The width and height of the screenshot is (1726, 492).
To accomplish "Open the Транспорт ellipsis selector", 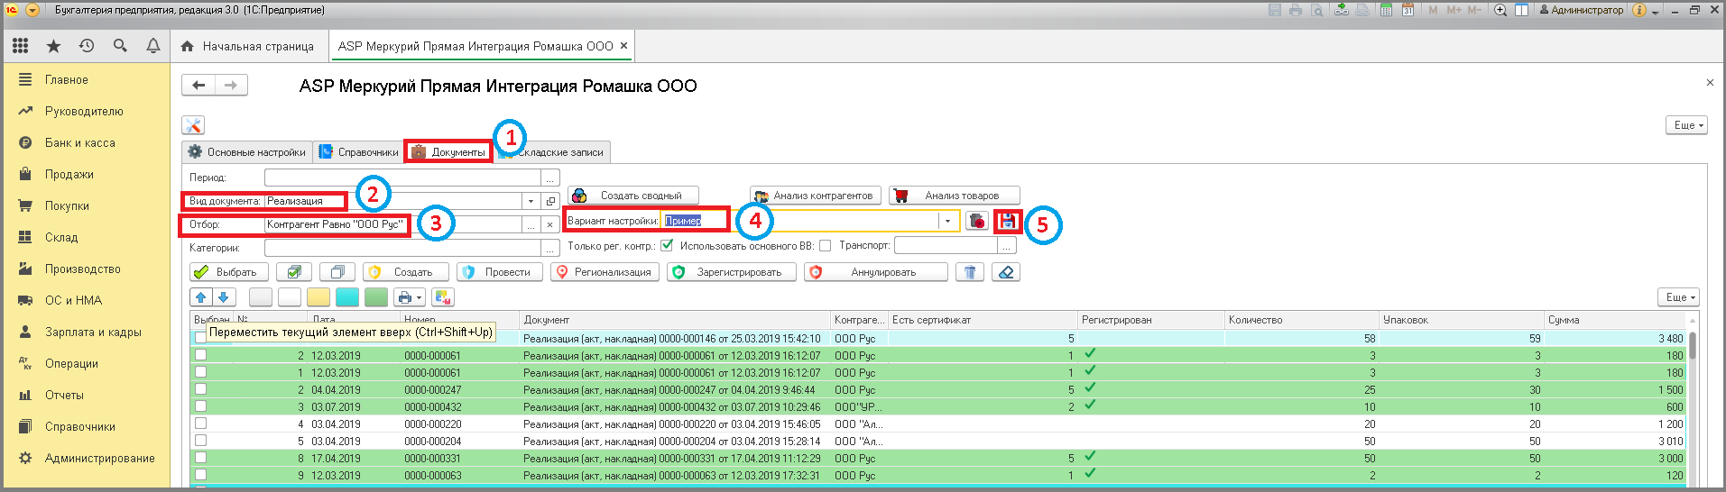I will [x=1008, y=245].
